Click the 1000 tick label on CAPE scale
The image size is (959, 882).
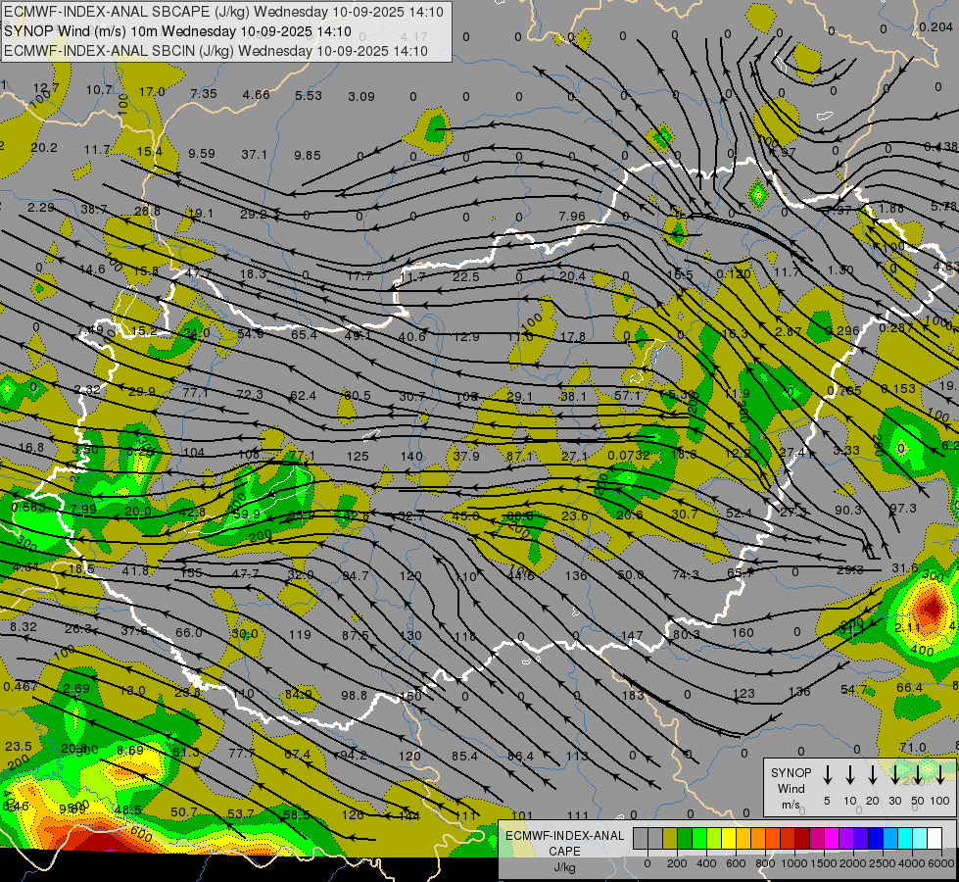pos(793,863)
